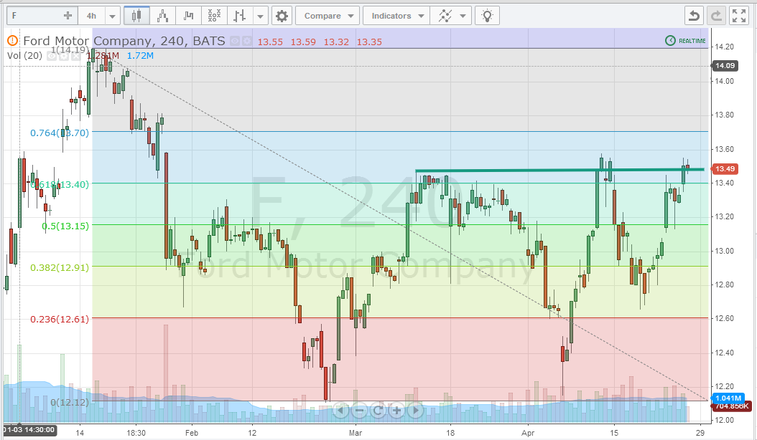This screenshot has width=757, height=440.
Task: Toggle visibility eye for Ford Motor Company series
Action: tap(235, 42)
